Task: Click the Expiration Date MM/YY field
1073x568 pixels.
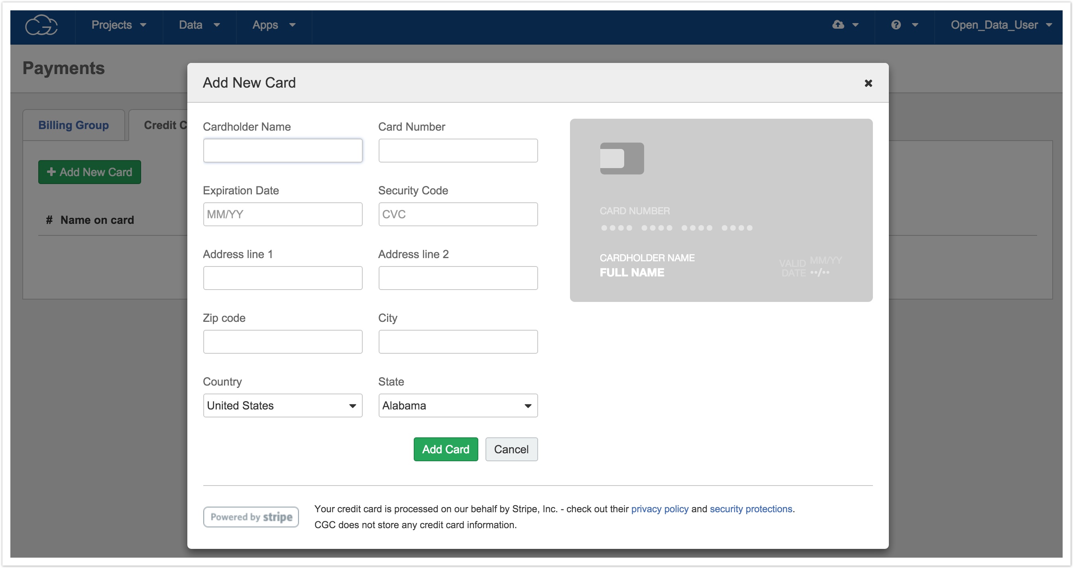Action: (x=283, y=214)
